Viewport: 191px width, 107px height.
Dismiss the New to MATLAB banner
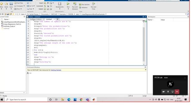point(146,70)
